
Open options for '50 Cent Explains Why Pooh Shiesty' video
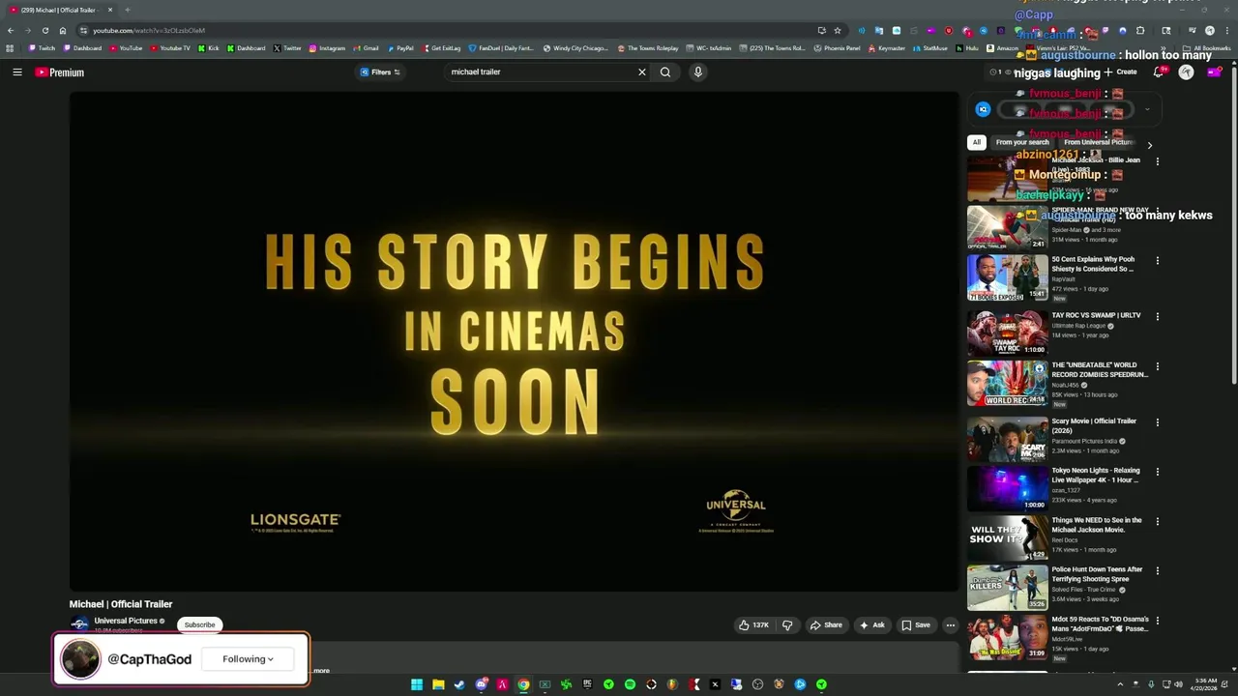click(1157, 261)
